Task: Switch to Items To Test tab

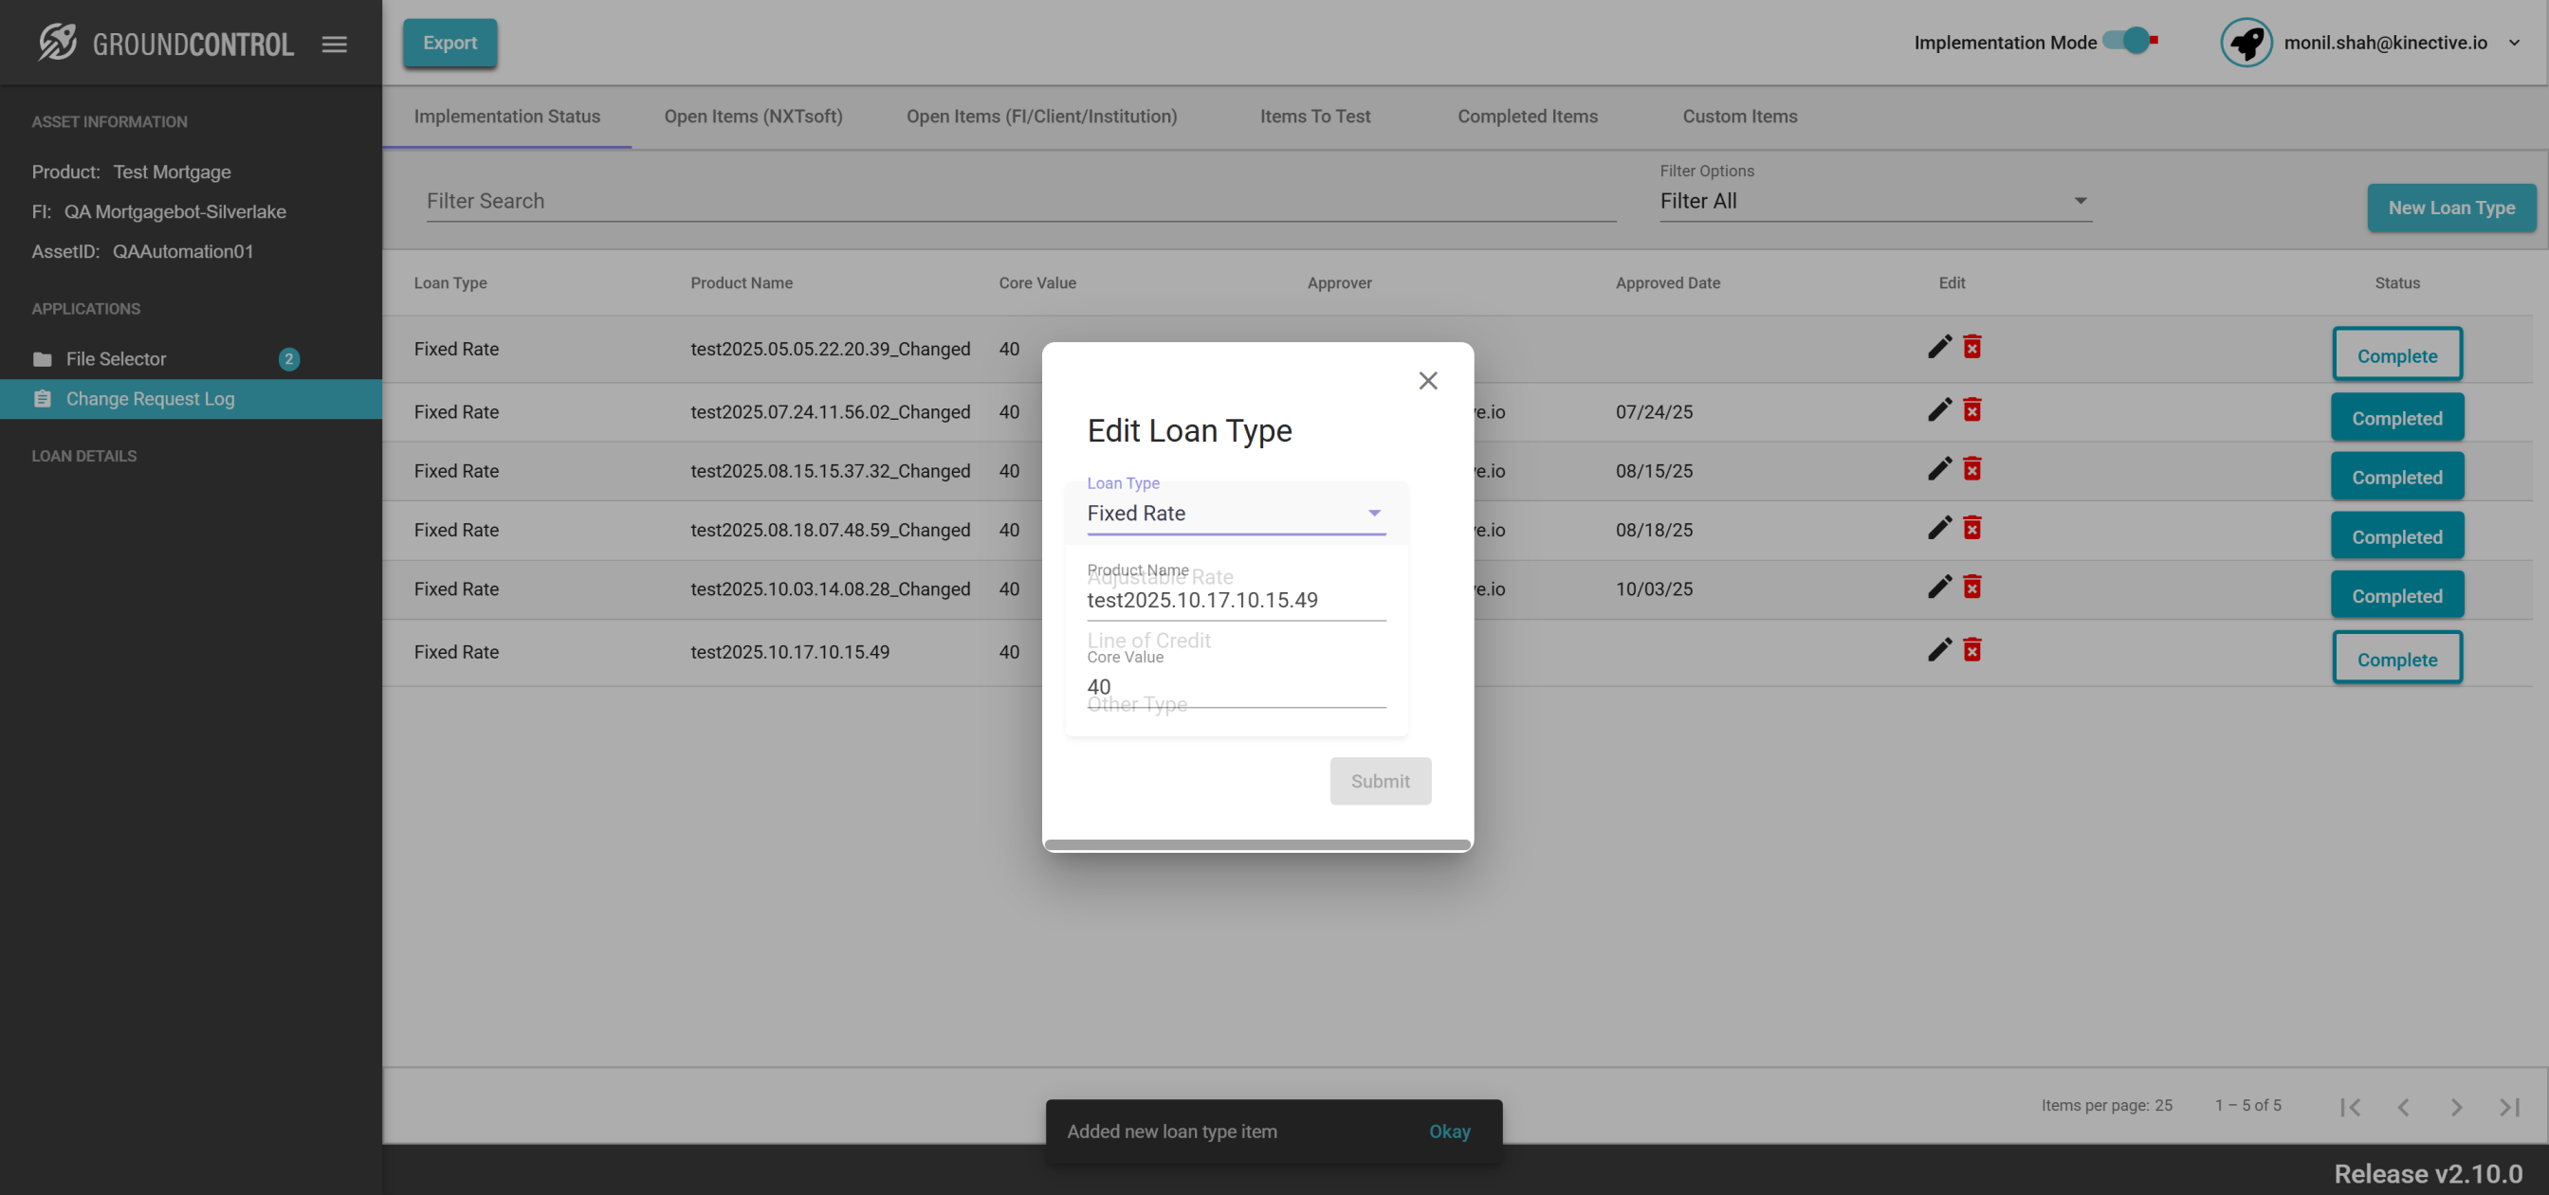Action: tap(1314, 117)
